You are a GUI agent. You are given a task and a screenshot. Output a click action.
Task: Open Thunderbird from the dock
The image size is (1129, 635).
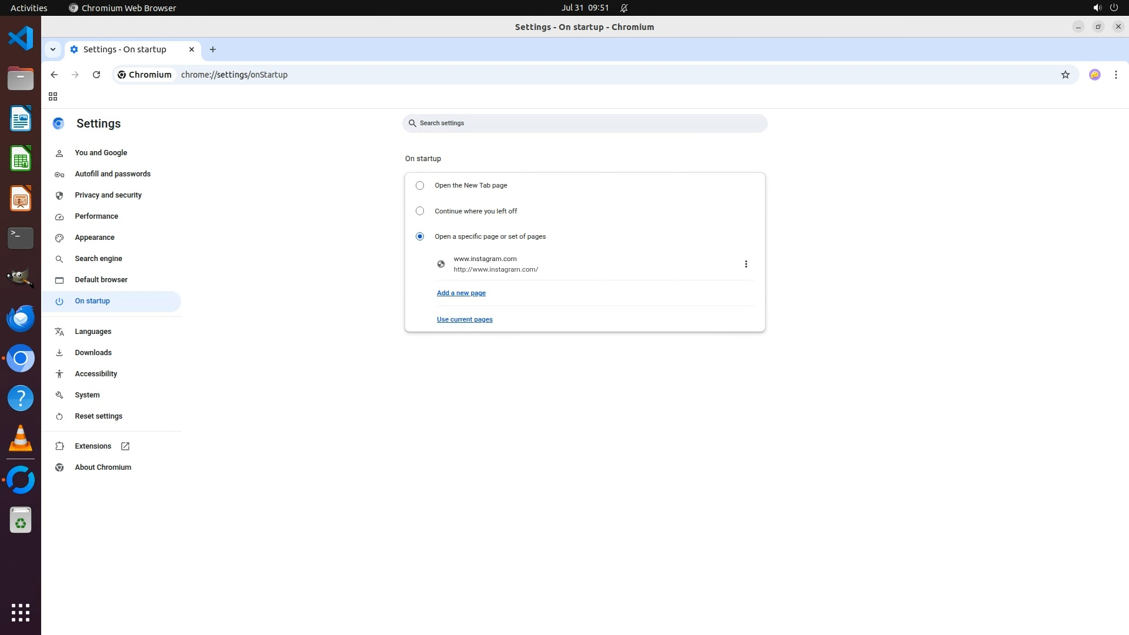pyautogui.click(x=21, y=318)
